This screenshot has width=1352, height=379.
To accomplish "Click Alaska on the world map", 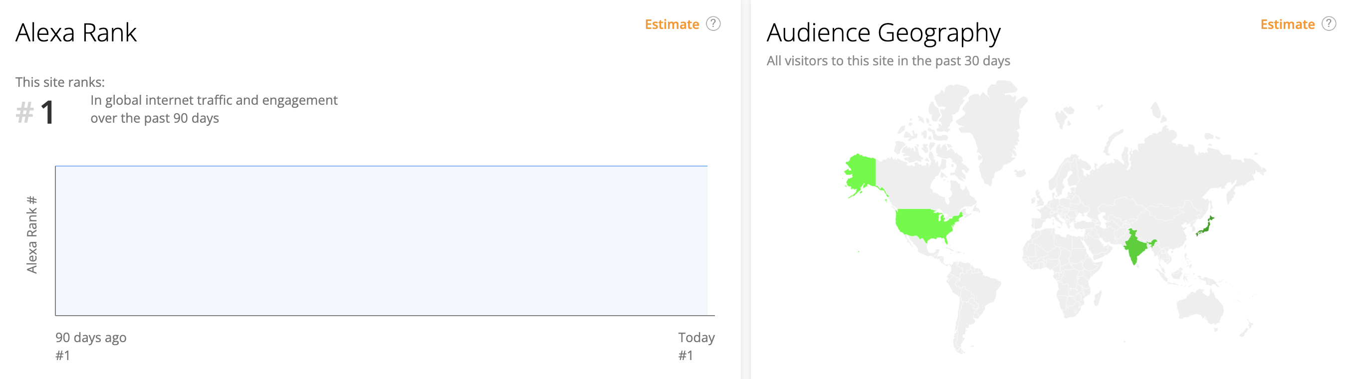I will pyautogui.click(x=861, y=172).
